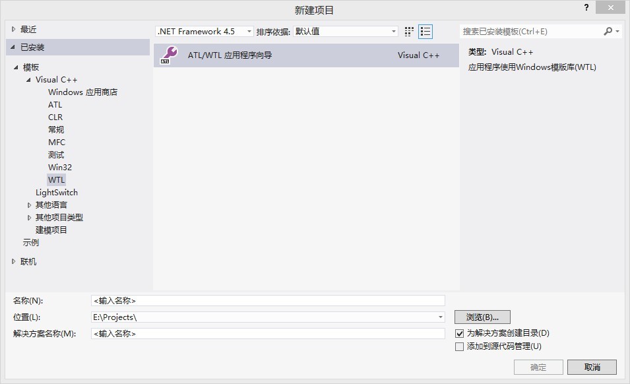Select the 示例 tree item
The height and width of the screenshot is (384, 630).
click(30, 242)
